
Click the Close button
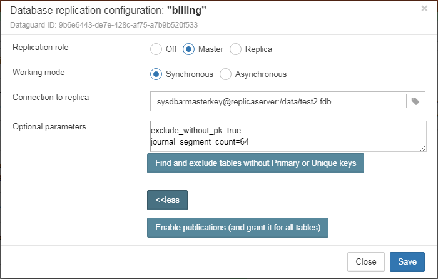[366, 262]
